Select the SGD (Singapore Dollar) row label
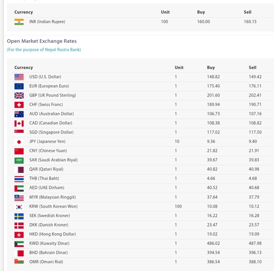 click(51, 132)
